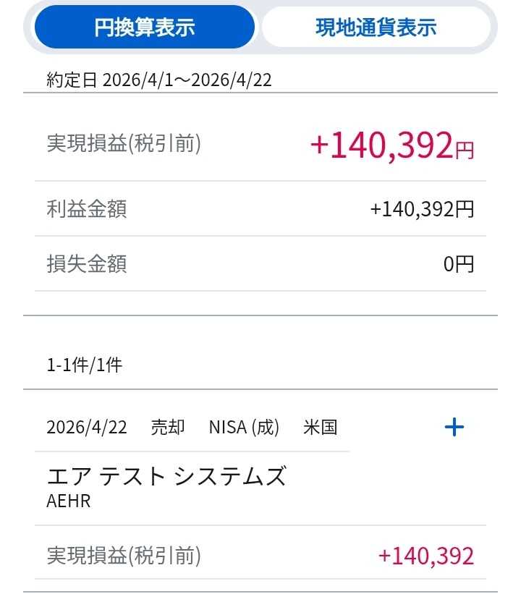
Task: Select the 損失金額 row label
Action: [x=87, y=263]
